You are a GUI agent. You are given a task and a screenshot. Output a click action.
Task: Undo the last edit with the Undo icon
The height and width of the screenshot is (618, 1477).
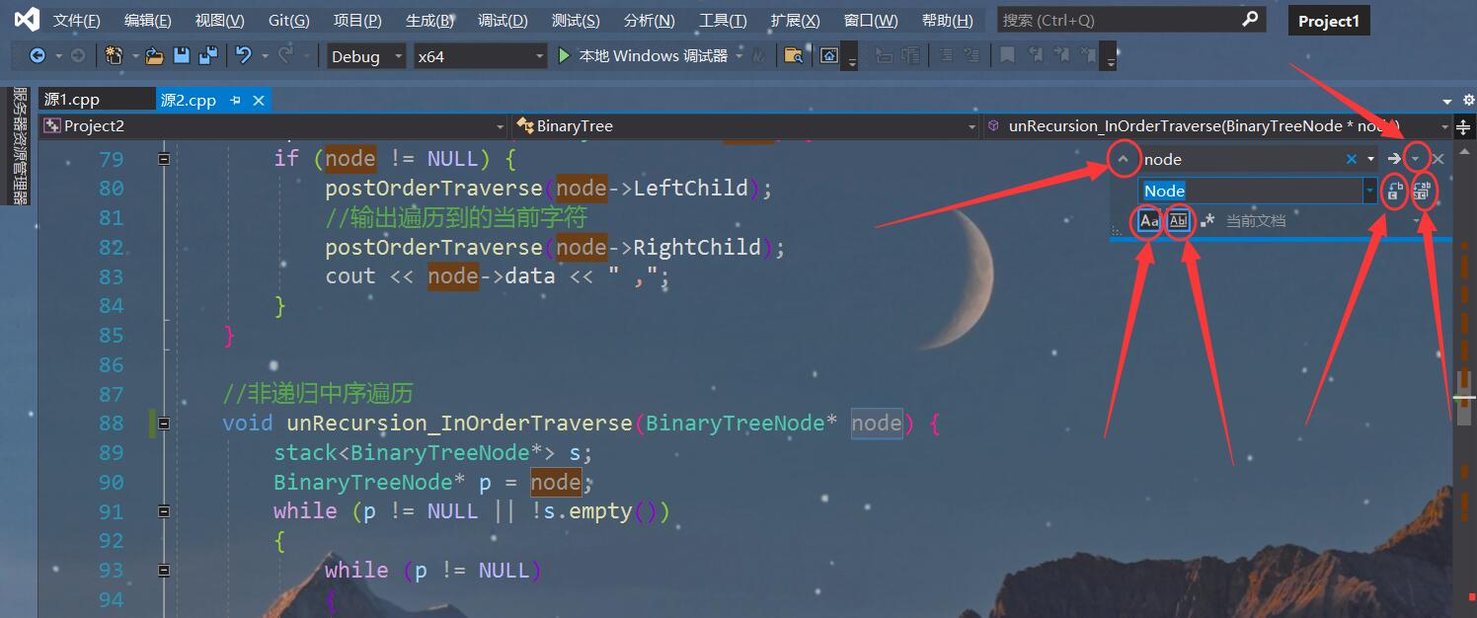pos(244,56)
